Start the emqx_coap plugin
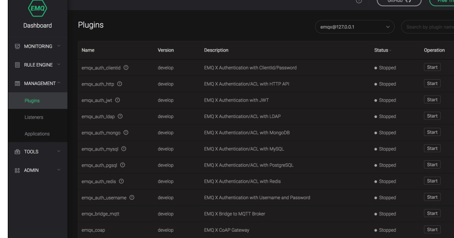 [x=432, y=229]
